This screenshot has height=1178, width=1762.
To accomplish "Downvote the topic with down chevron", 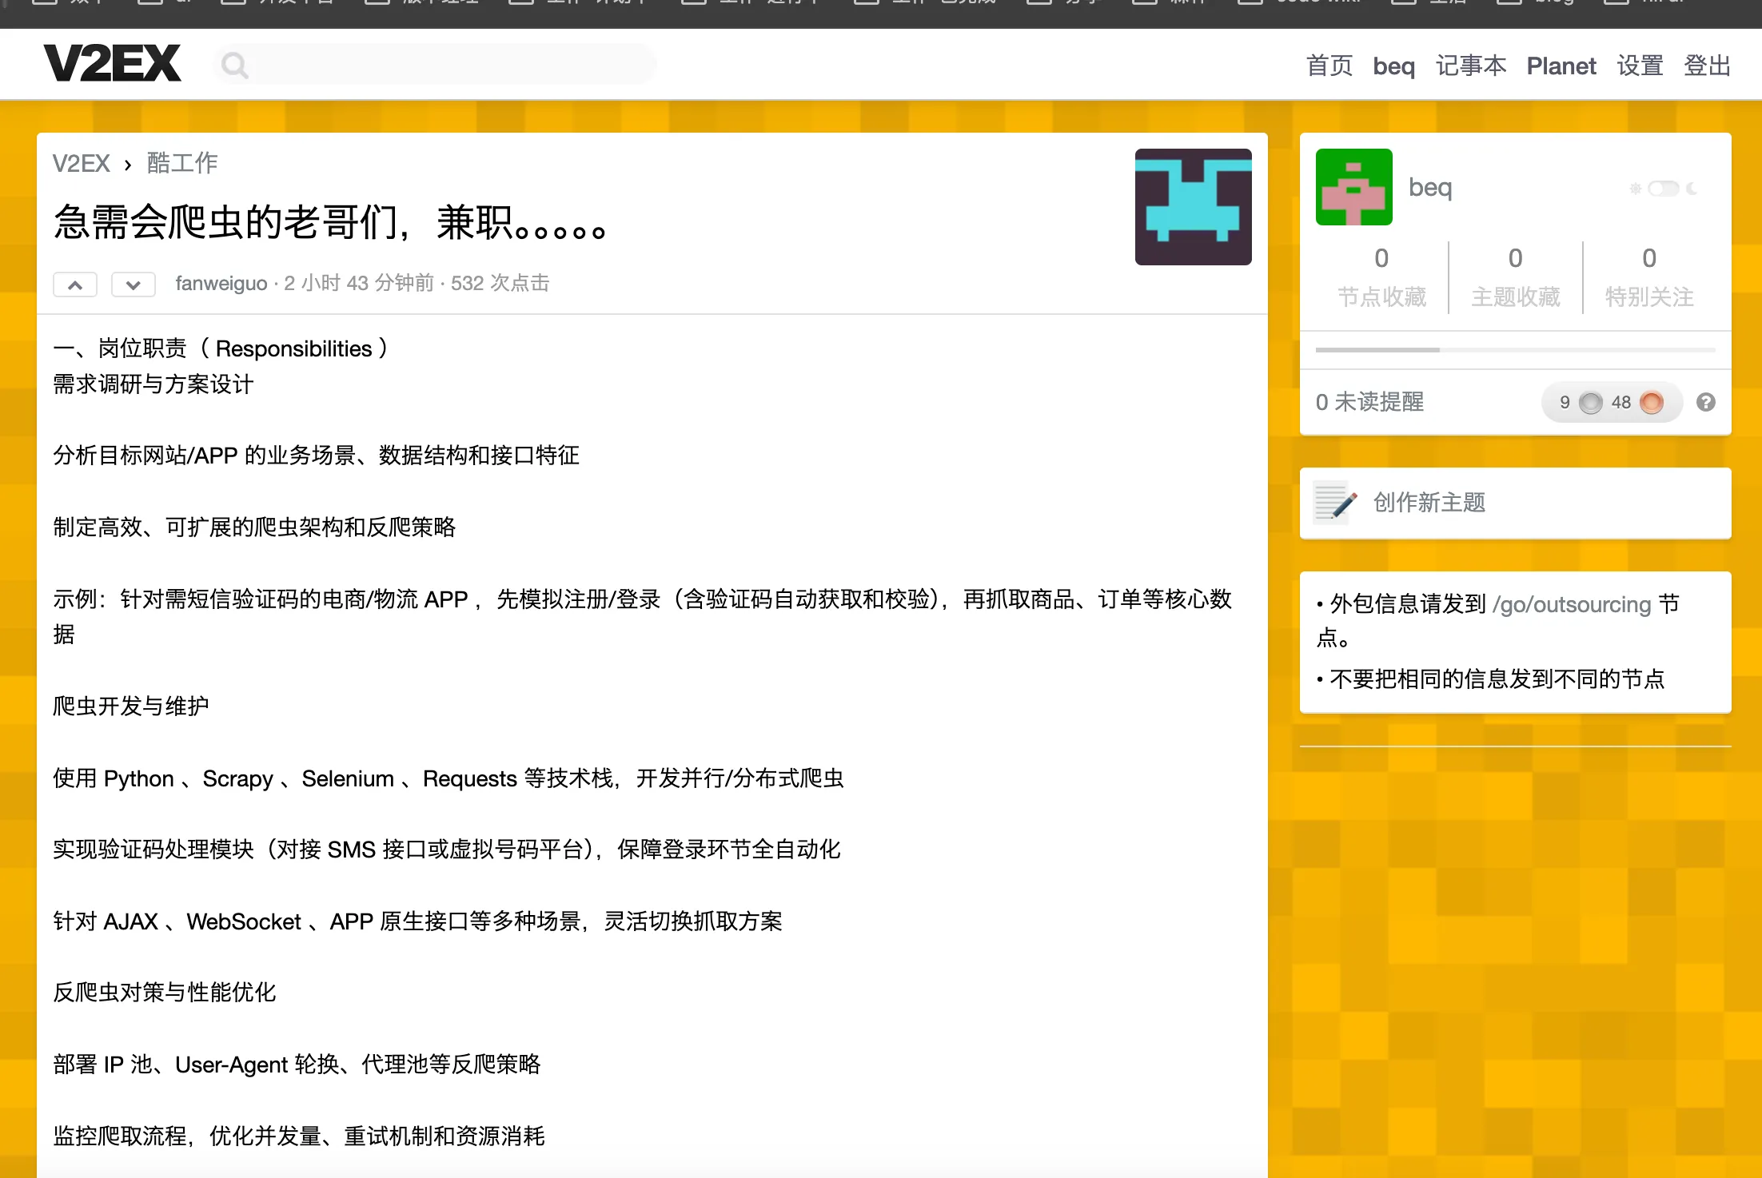I will (133, 285).
